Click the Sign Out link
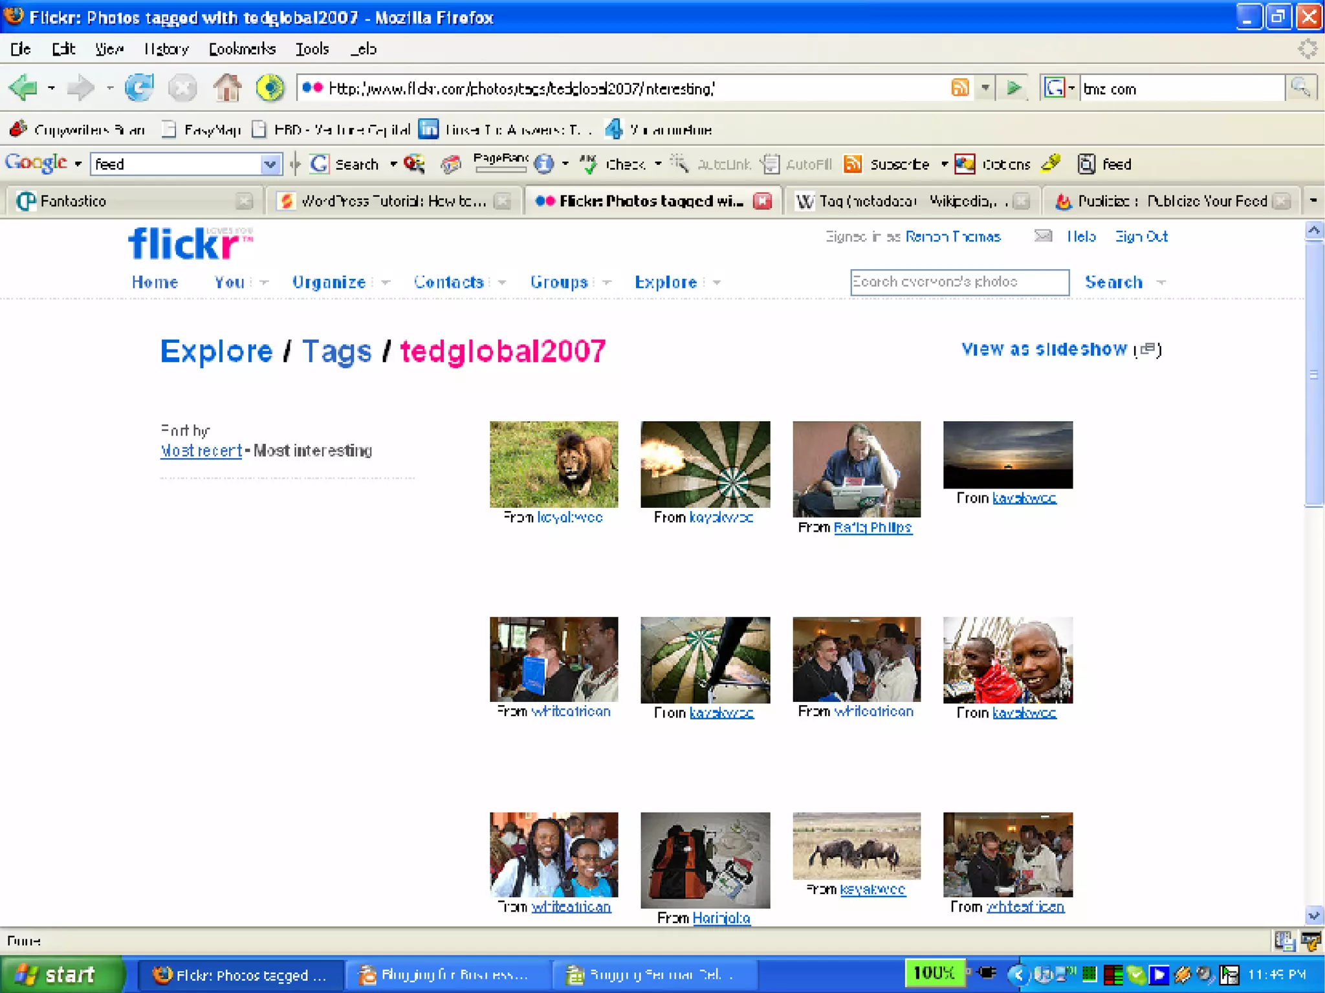1325x993 pixels. click(1141, 237)
